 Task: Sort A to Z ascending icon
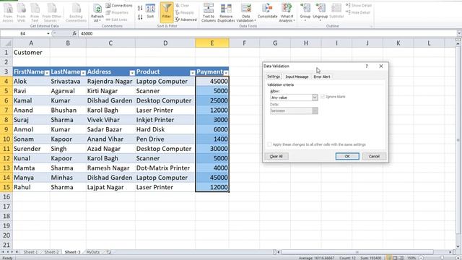click(x=140, y=8)
